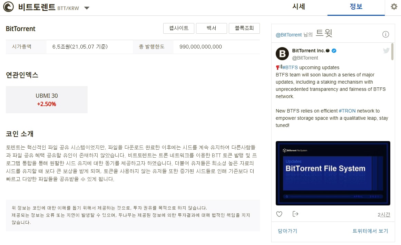Click the 총 발행한도 label
This screenshot has width=401, height=245.
pyautogui.click(x=151, y=47)
